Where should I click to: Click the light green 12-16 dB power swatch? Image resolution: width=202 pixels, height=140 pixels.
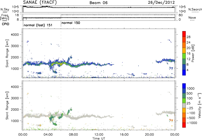[184, 56]
